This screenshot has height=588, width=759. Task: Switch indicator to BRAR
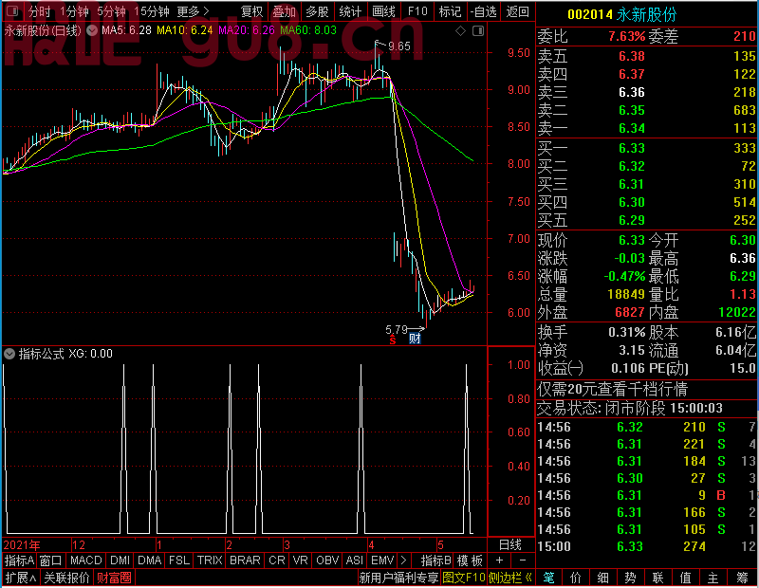tap(245, 560)
